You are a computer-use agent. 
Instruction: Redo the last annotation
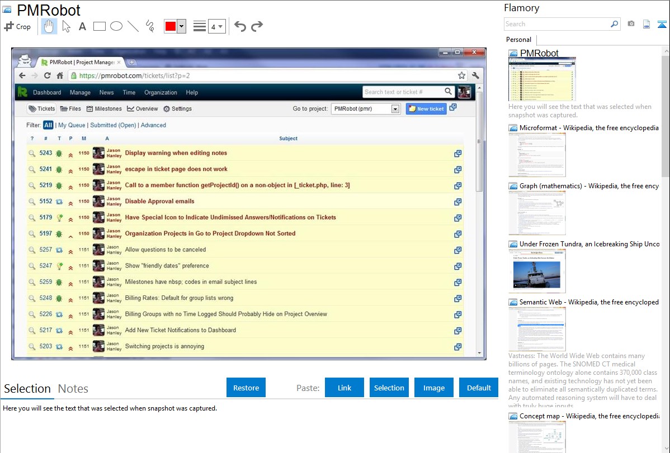(x=257, y=26)
